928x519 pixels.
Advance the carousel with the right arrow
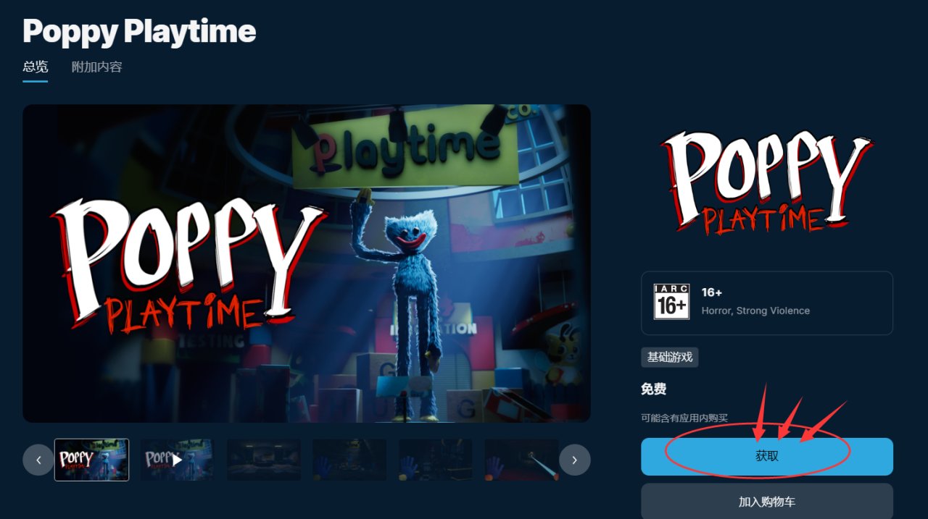coord(574,460)
